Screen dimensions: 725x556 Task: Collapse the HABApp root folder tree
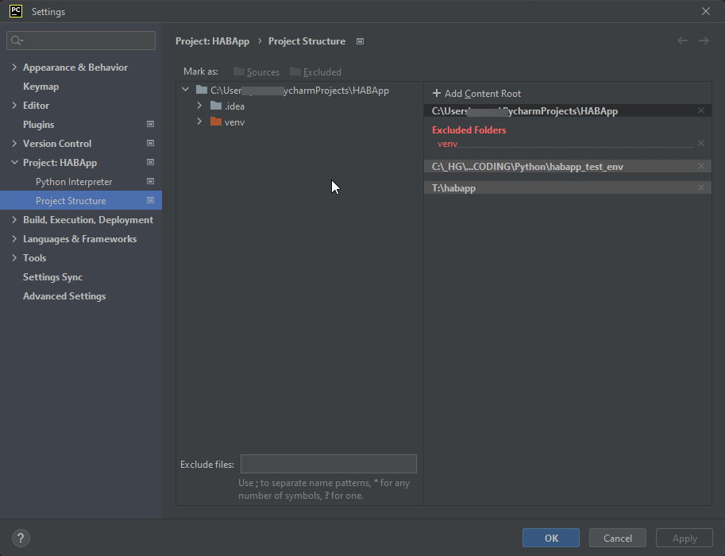186,90
